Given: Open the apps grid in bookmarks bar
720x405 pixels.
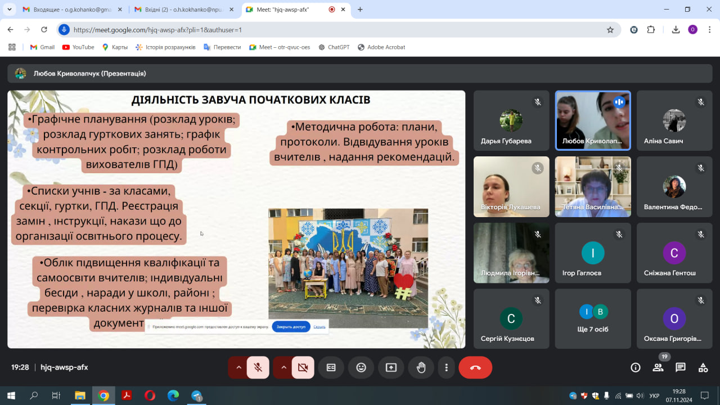Looking at the screenshot, I should coord(12,47).
